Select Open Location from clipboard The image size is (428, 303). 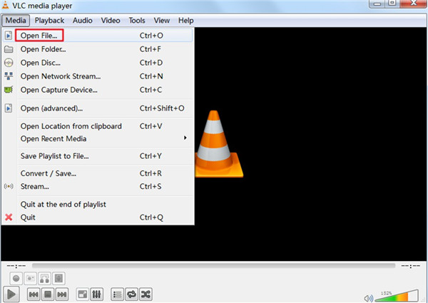98,126
